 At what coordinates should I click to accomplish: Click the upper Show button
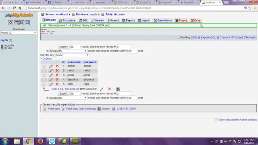[63, 47]
